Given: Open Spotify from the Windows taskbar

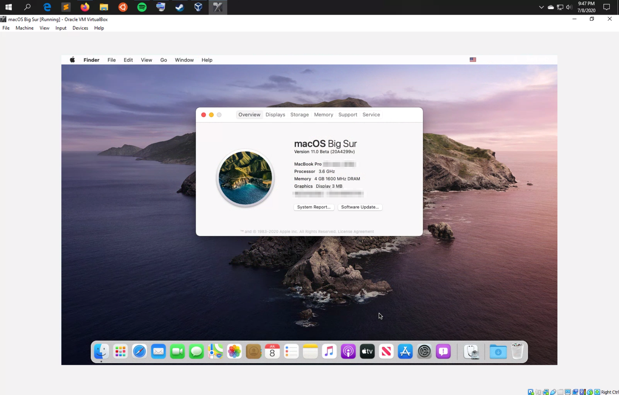Looking at the screenshot, I should tap(142, 7).
